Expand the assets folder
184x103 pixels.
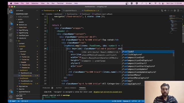[21, 22]
